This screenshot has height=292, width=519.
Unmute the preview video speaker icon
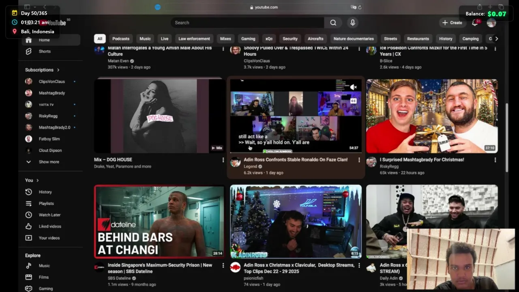(353, 87)
